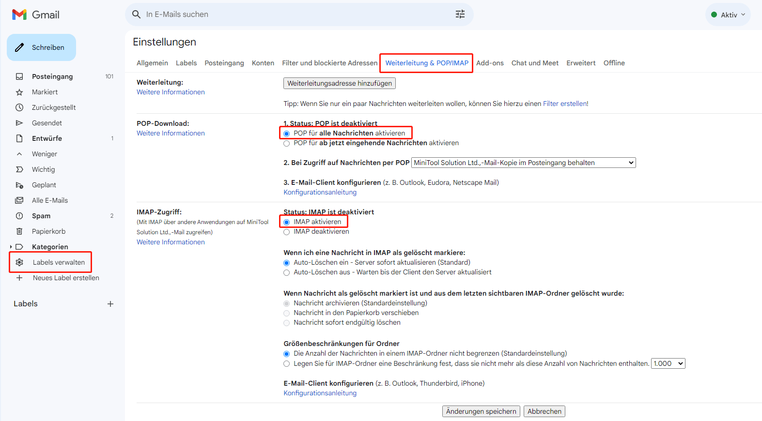
Task: Select Auto-Löschen aus option
Action: [287, 272]
